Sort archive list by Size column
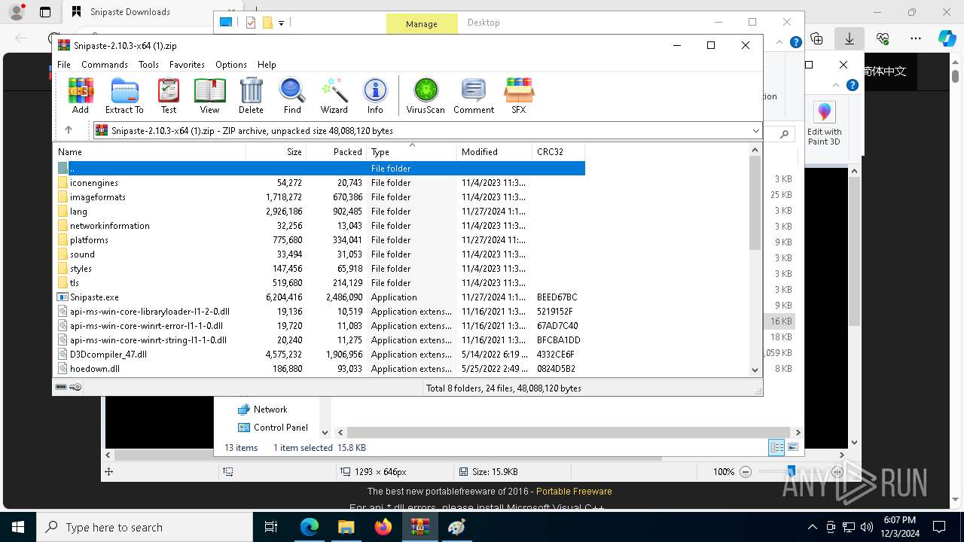 pyautogui.click(x=276, y=152)
